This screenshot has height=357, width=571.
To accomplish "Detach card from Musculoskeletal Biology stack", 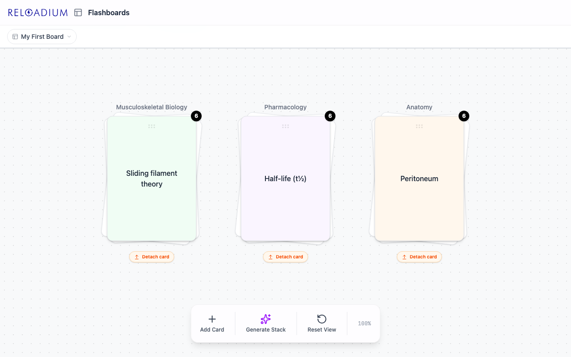I will point(152,257).
